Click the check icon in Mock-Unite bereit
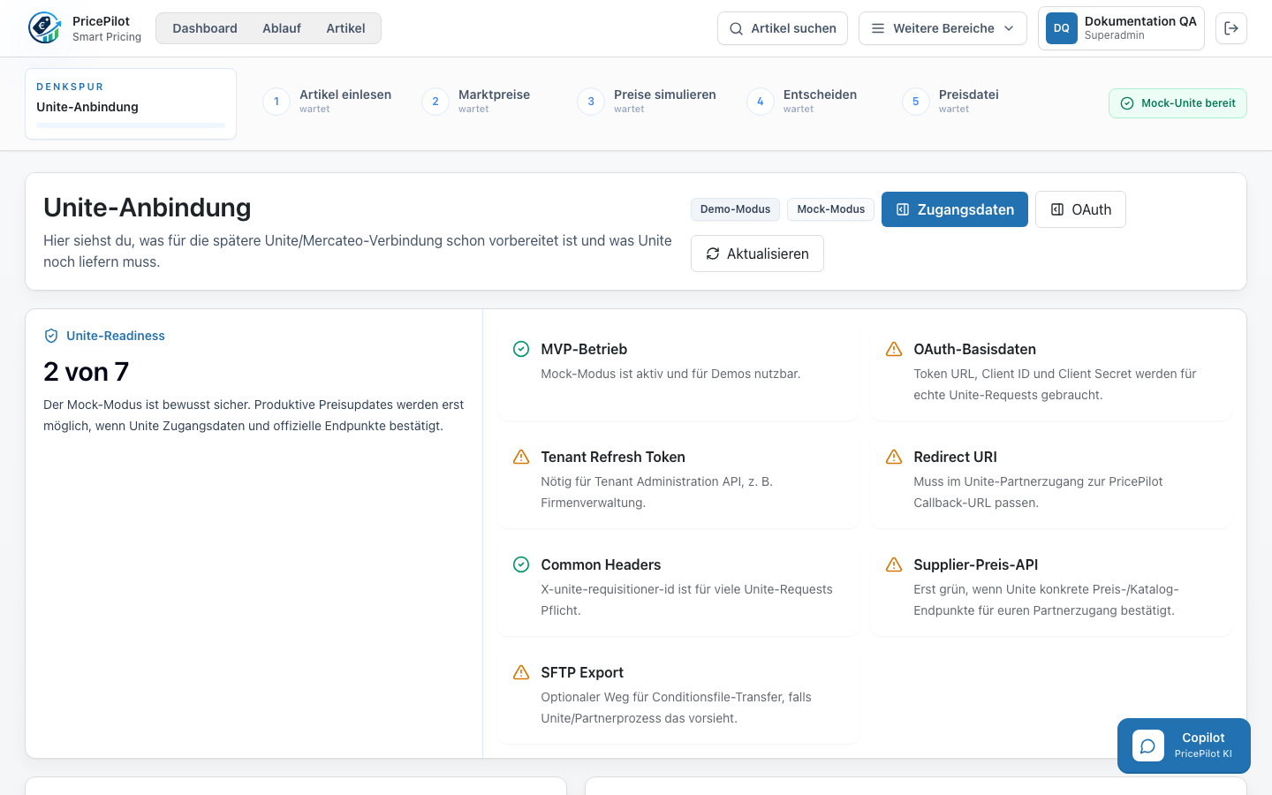This screenshot has height=795, width=1272. click(x=1127, y=103)
